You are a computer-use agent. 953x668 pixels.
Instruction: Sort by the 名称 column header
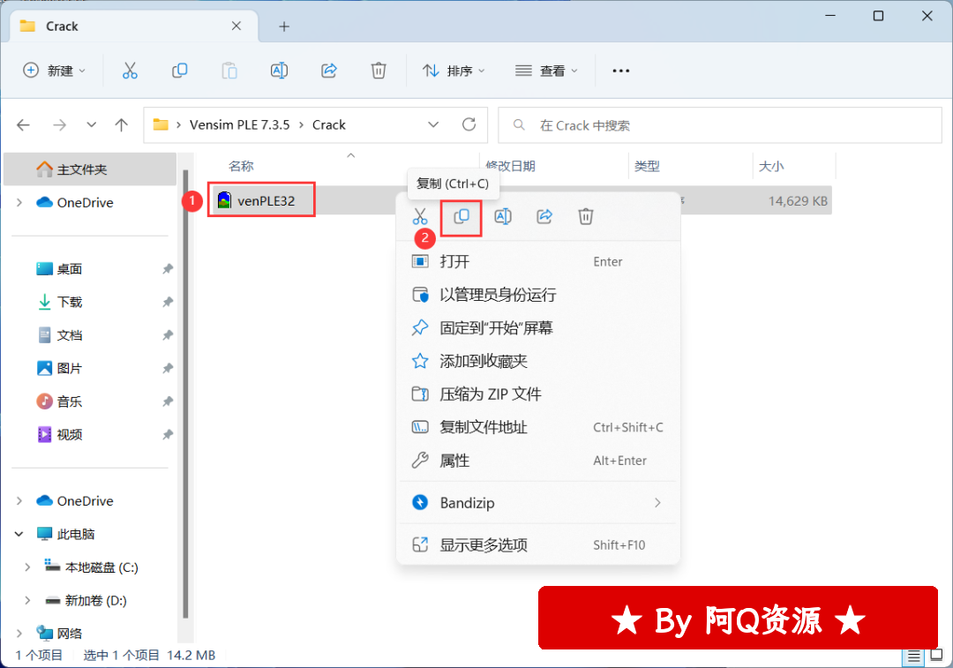click(x=241, y=166)
